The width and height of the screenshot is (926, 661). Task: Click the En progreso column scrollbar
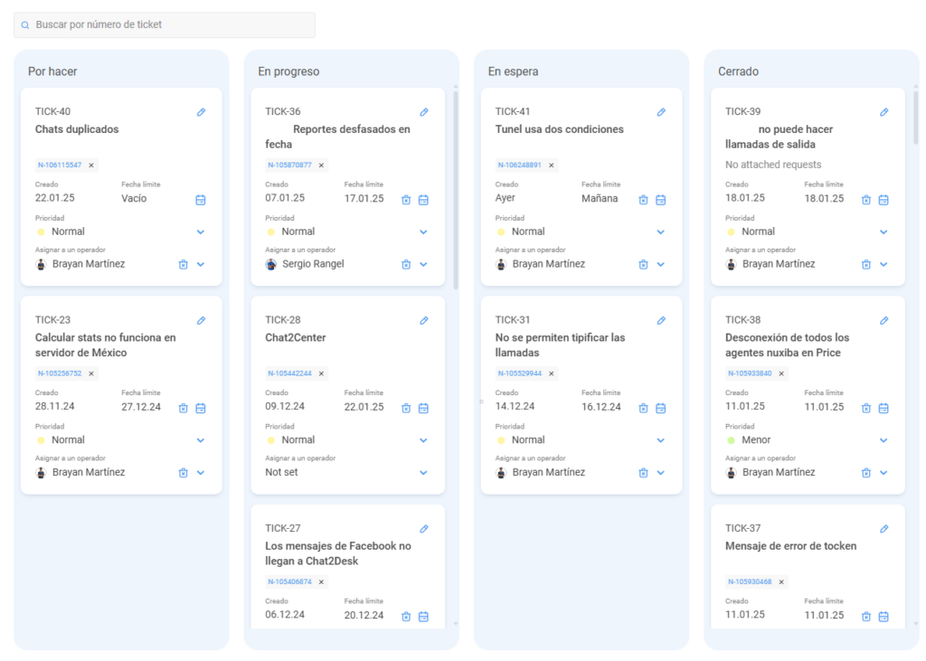(x=456, y=190)
